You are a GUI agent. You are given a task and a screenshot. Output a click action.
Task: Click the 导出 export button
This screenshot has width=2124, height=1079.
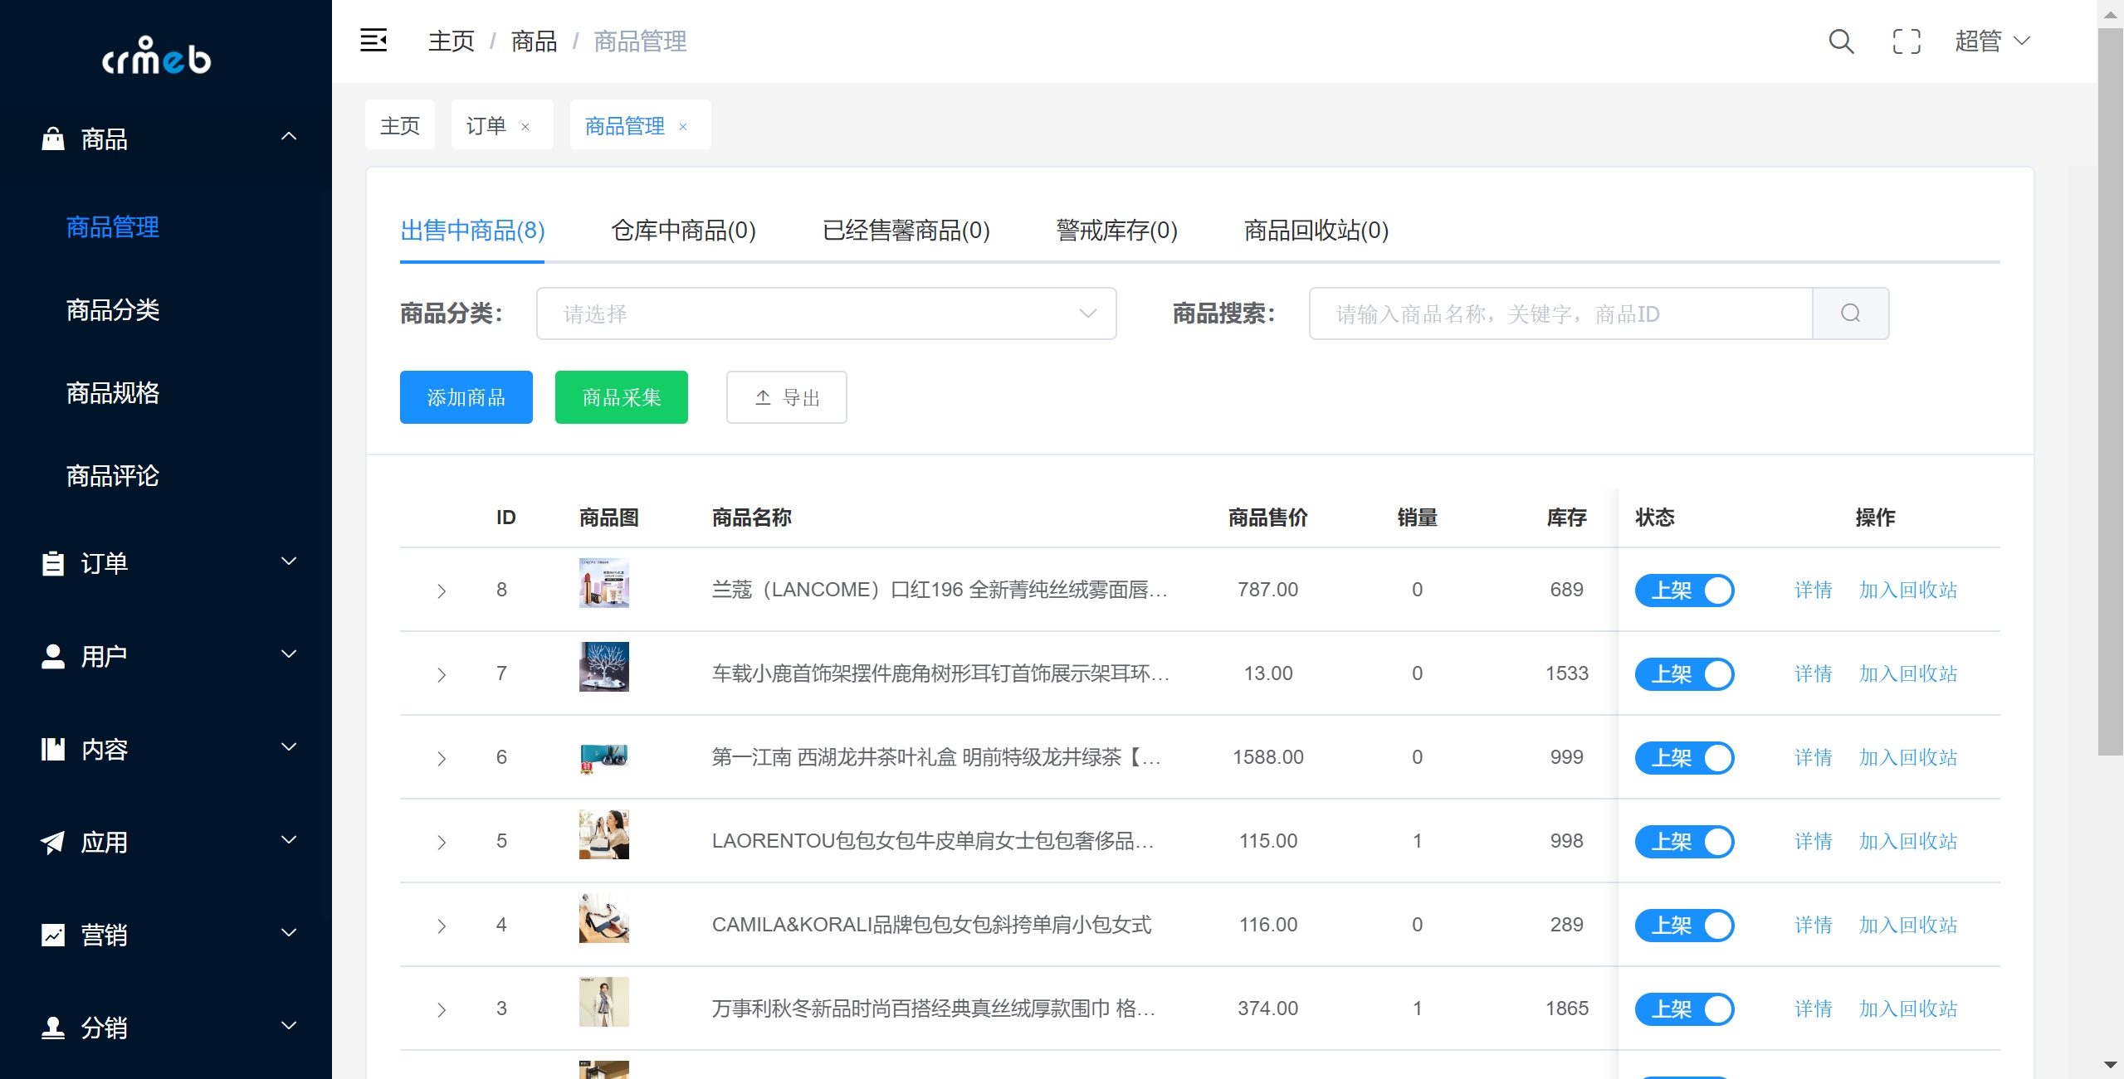[x=786, y=397]
